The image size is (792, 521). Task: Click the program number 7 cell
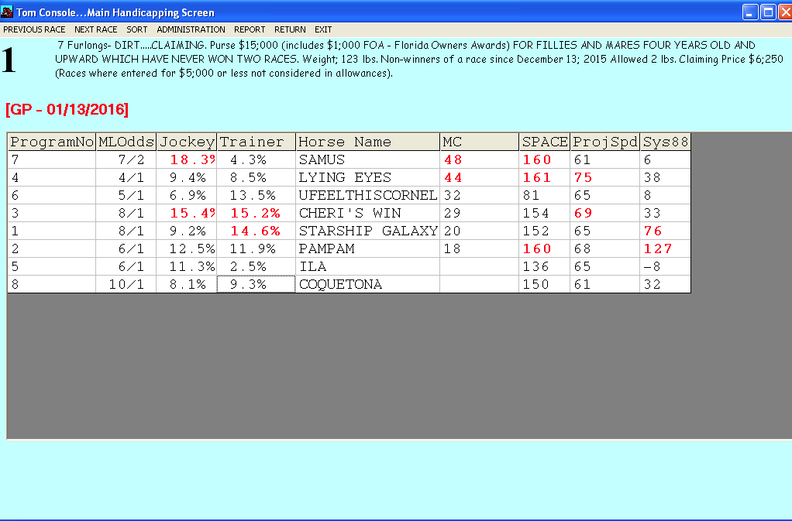click(52, 160)
